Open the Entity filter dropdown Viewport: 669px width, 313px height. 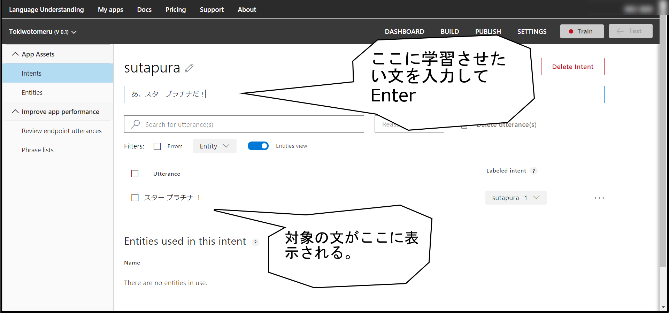(x=214, y=146)
